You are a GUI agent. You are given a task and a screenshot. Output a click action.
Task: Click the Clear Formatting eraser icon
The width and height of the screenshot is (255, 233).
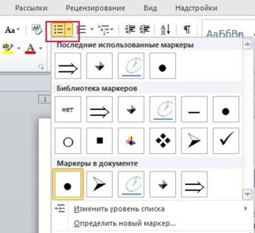(36, 29)
